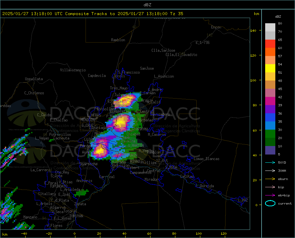Click the 'TUNUYAN' map label

(76, 216)
